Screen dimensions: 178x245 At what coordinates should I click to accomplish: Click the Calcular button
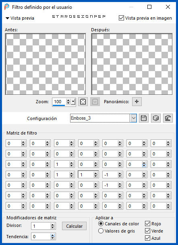pos(74,226)
